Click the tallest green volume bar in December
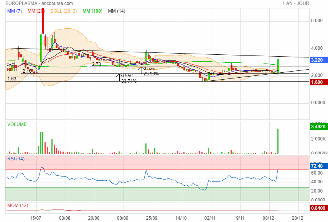The width and height of the screenshot is (328, 222). pyautogui.click(x=278, y=141)
